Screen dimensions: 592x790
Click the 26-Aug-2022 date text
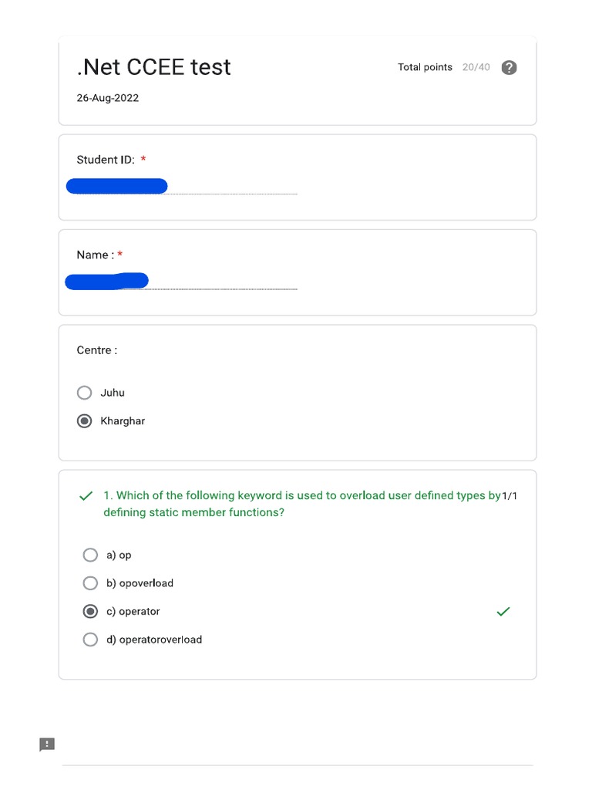(x=108, y=98)
